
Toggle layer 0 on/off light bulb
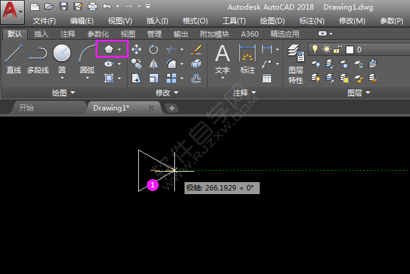click(x=315, y=49)
